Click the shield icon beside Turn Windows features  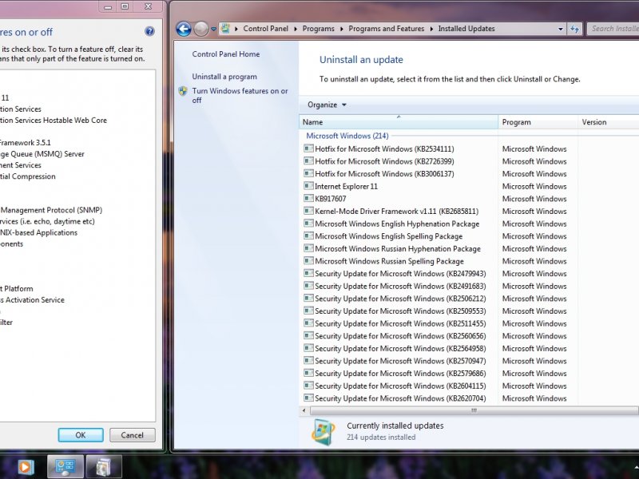[183, 91]
